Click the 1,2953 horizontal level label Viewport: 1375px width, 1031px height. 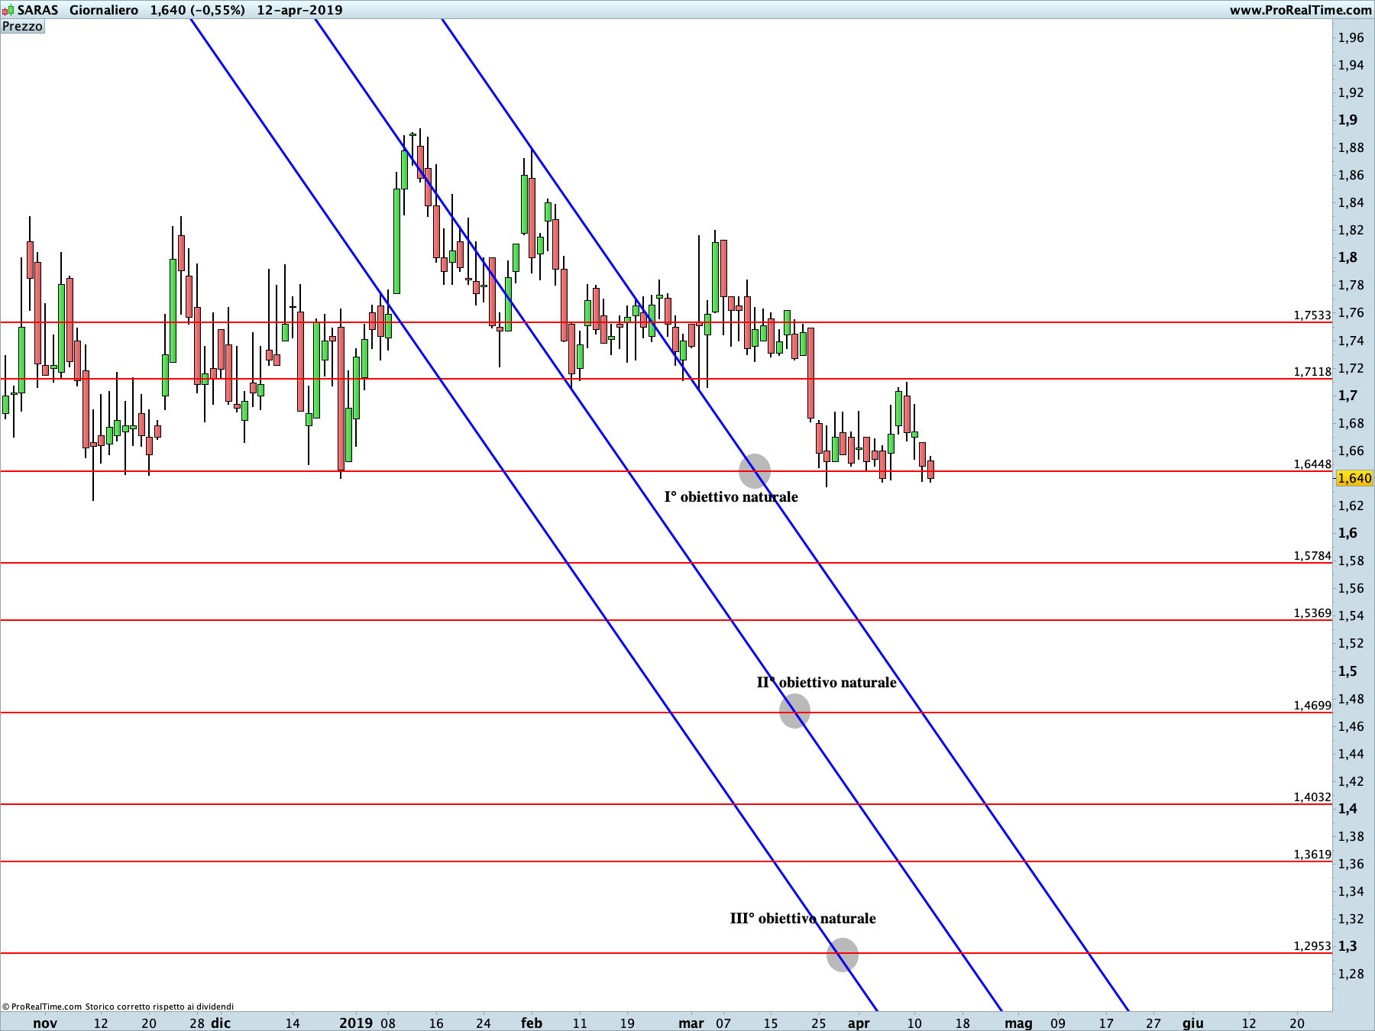coord(1312,945)
